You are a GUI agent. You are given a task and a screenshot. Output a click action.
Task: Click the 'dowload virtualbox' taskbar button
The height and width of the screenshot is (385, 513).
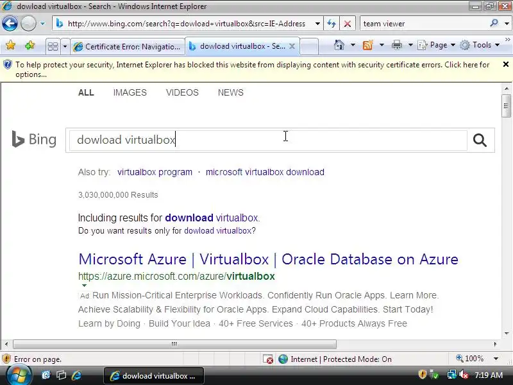pyautogui.click(x=154, y=376)
